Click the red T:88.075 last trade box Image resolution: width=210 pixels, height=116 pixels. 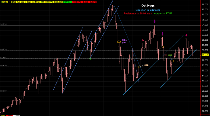click(84, 2)
